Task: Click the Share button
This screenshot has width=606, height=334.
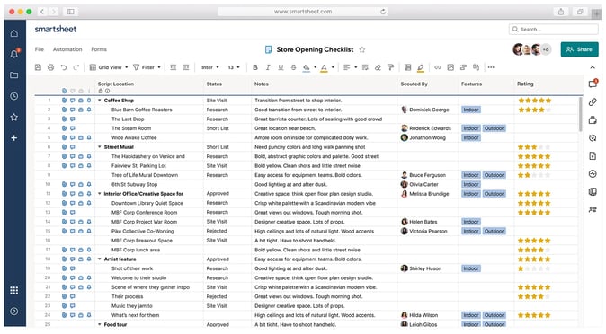Action: pos(579,49)
